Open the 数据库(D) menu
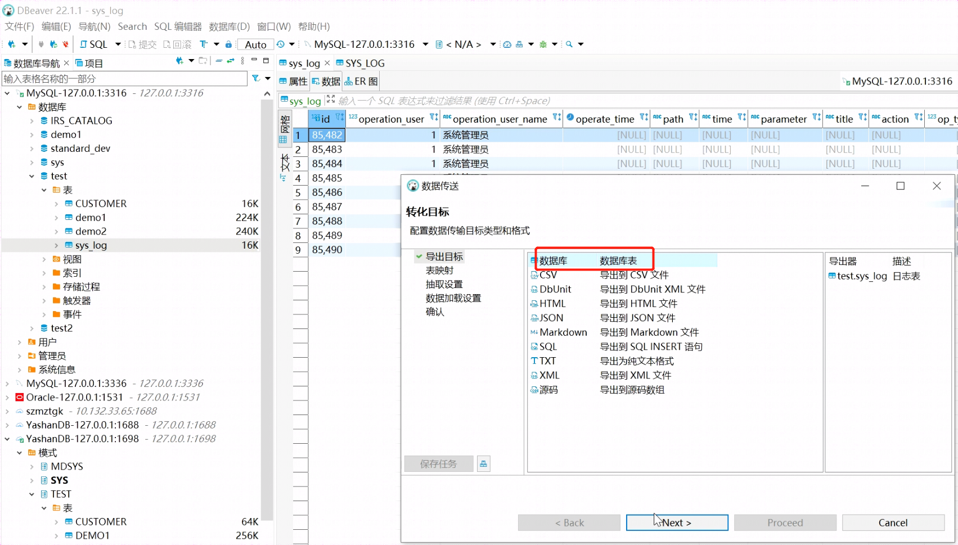958x545 pixels. click(230, 26)
